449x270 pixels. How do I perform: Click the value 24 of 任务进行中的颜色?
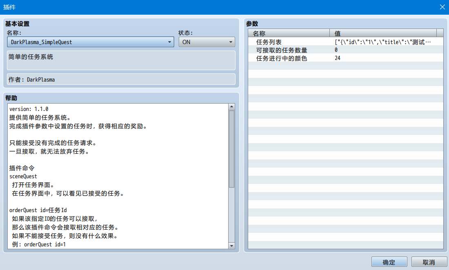(x=337, y=58)
